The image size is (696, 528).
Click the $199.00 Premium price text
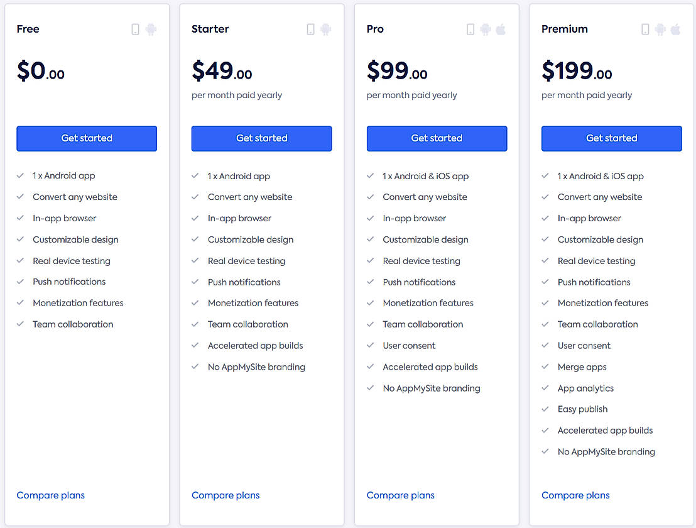577,71
